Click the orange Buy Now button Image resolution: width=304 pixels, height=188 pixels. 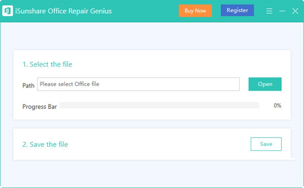tap(195, 11)
